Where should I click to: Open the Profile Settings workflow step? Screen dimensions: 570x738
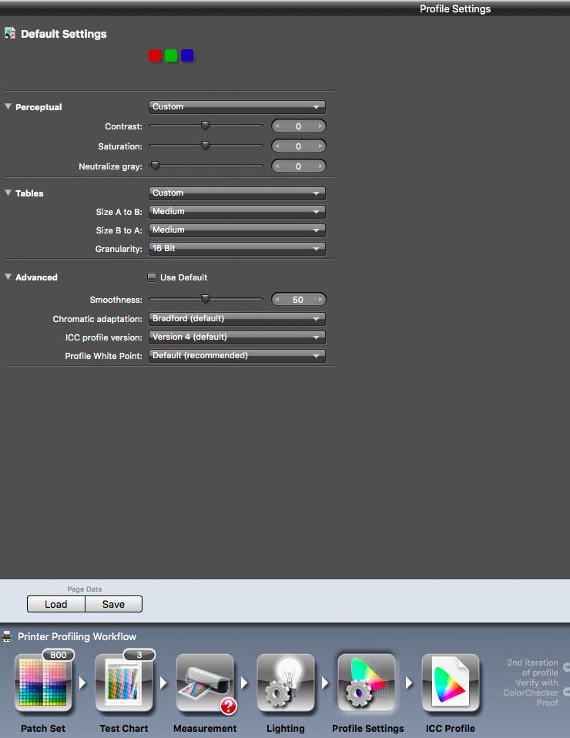click(367, 683)
